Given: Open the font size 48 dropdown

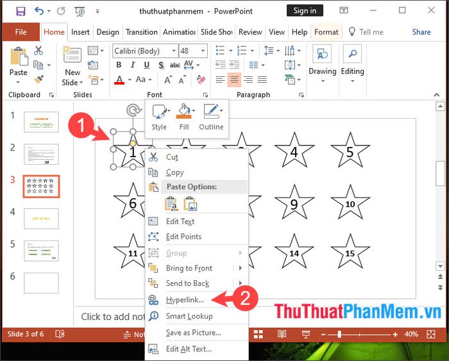Looking at the screenshot, I should (x=203, y=51).
